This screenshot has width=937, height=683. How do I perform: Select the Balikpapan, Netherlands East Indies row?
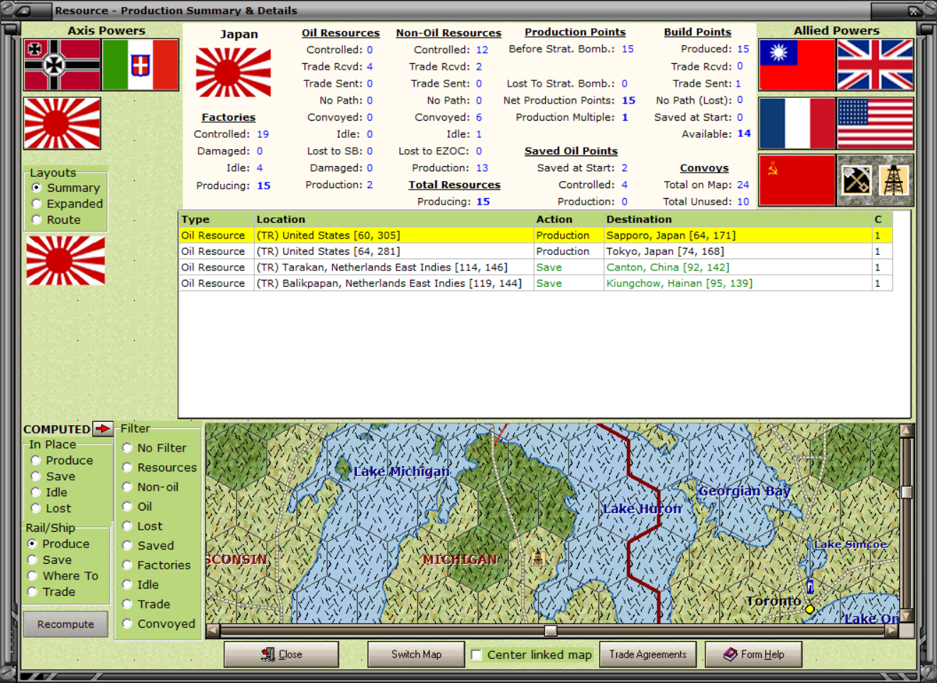pos(536,283)
